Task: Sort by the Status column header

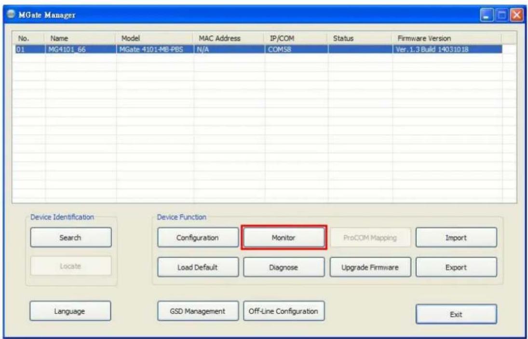Action: 360,39
